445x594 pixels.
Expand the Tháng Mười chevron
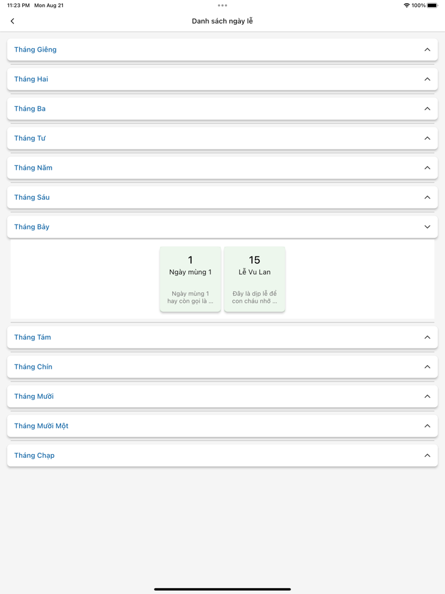[x=427, y=396]
